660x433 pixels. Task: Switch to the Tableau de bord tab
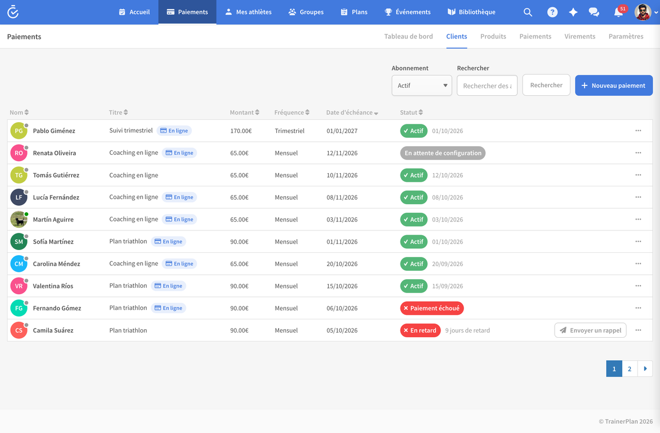[408, 36]
